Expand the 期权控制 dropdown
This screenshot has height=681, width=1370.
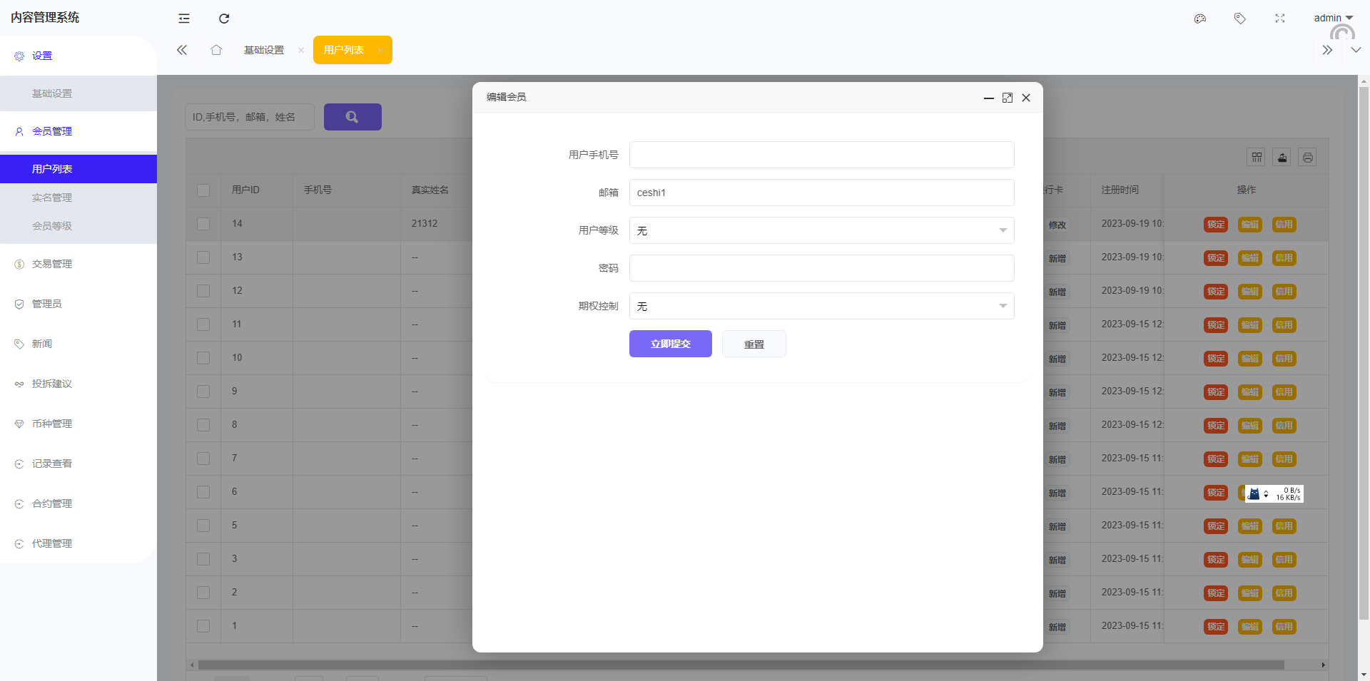click(x=821, y=306)
